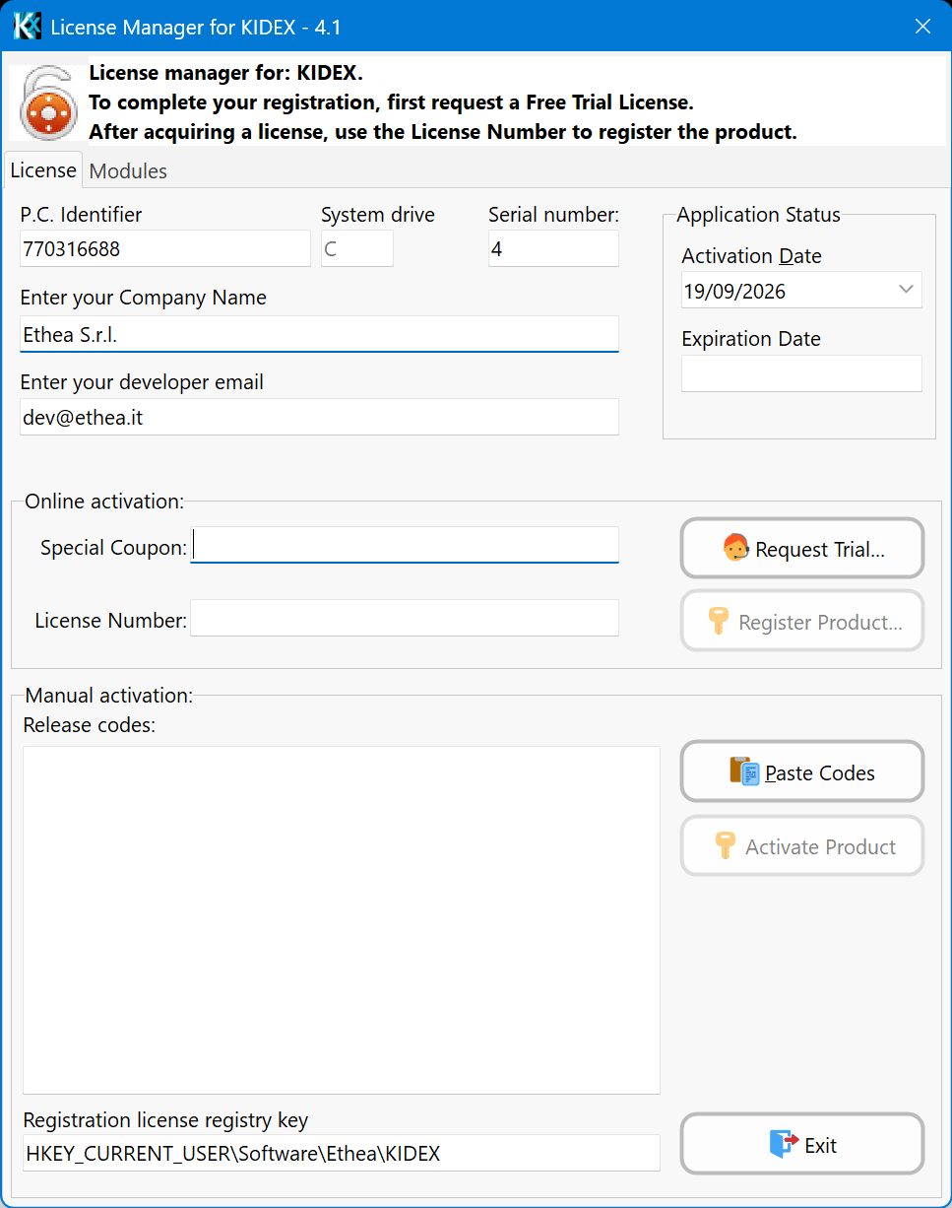The height and width of the screenshot is (1208, 952).
Task: Click the 'Manual activation:' group label
Action: (109, 696)
